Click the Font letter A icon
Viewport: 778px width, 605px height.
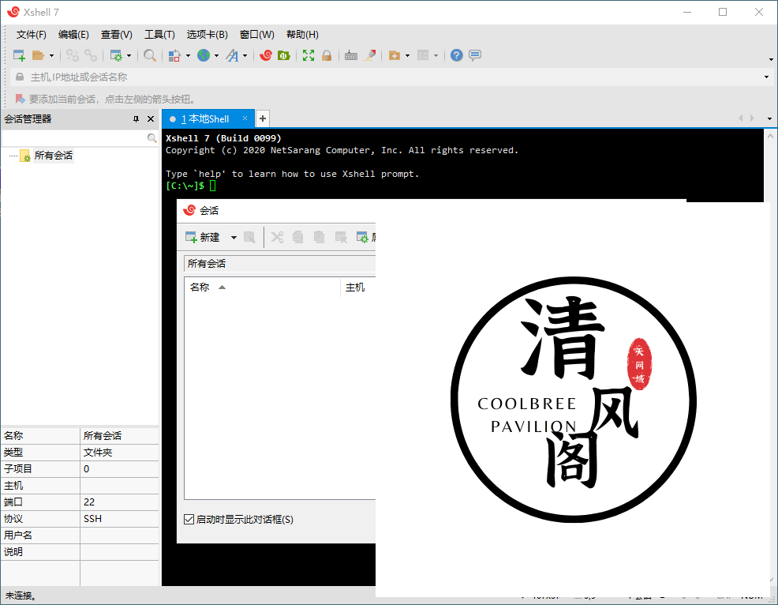click(232, 55)
